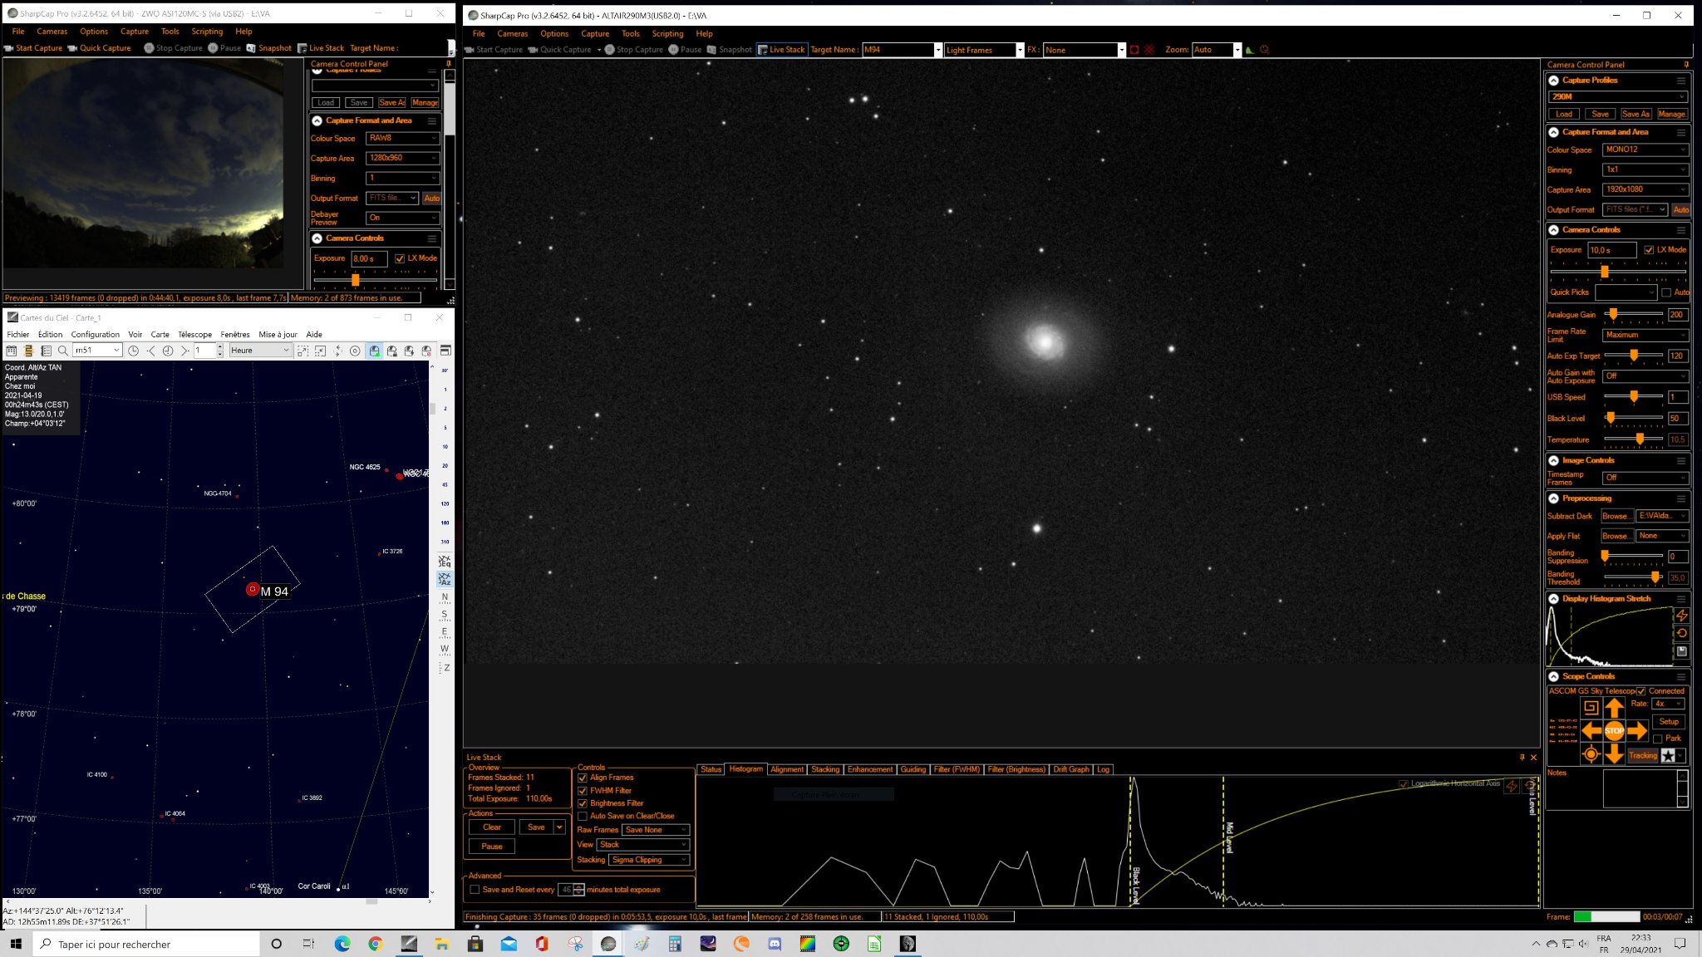Image resolution: width=1702 pixels, height=957 pixels.
Task: Uncheck the Align Frames checkbox
Action: point(583,778)
